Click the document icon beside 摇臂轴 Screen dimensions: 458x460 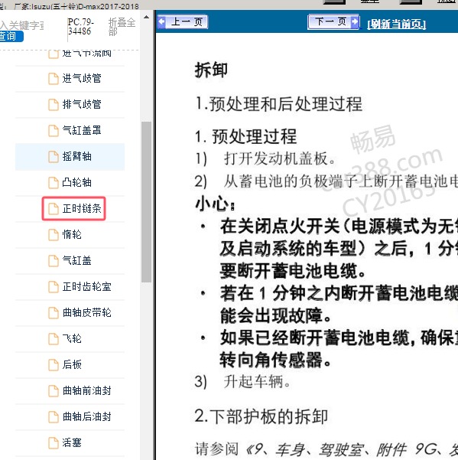(54, 157)
